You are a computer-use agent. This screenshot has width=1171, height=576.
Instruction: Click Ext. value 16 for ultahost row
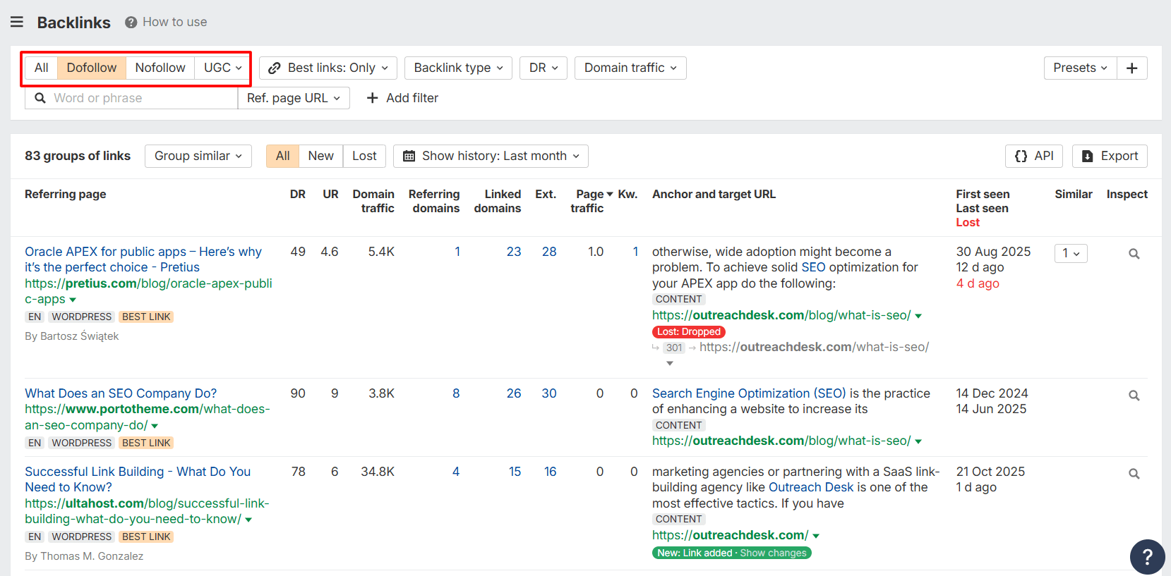pos(550,472)
